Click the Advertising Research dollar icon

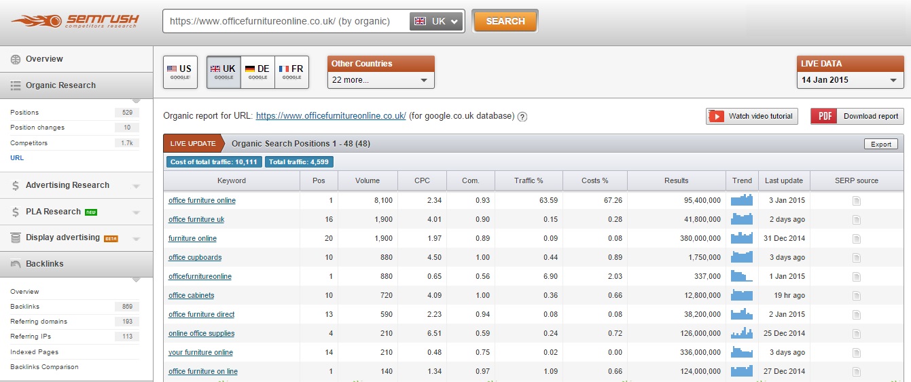coord(16,185)
